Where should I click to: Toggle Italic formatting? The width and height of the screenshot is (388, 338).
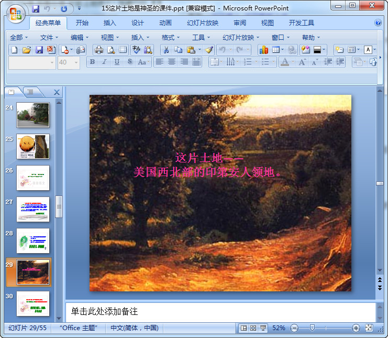pyautogui.click(x=104, y=62)
